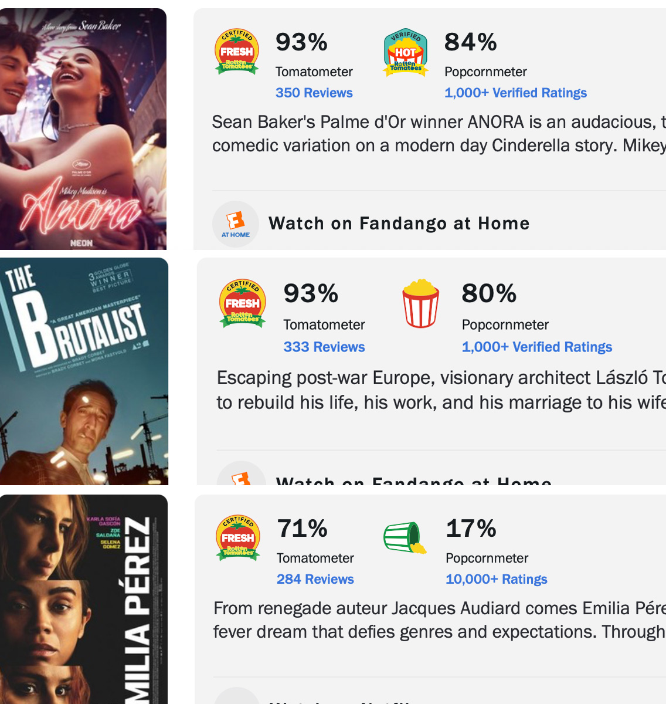The width and height of the screenshot is (666, 704).
Task: Click The Brutalist's Certified Fresh badge
Action: coord(243,303)
